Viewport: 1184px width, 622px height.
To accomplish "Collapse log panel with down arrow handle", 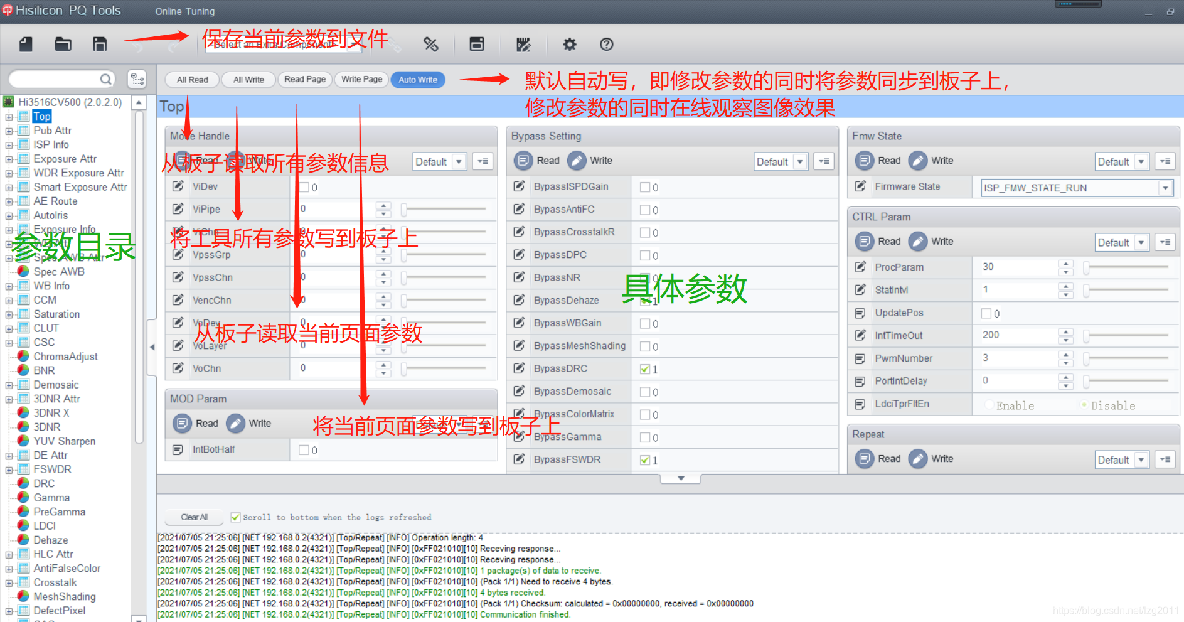I will coord(681,478).
